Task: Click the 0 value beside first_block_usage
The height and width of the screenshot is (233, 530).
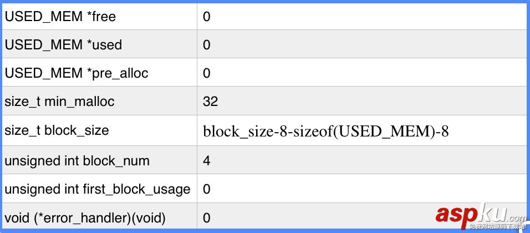Action: 207,189
